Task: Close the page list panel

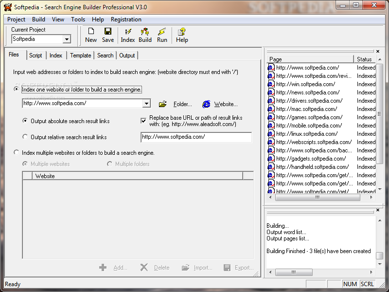Action: [378, 51]
